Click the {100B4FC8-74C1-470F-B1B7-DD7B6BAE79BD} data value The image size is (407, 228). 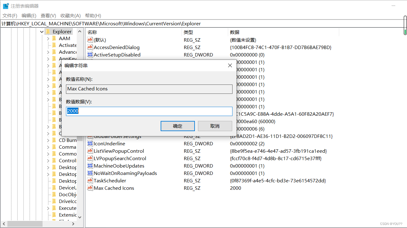click(281, 47)
